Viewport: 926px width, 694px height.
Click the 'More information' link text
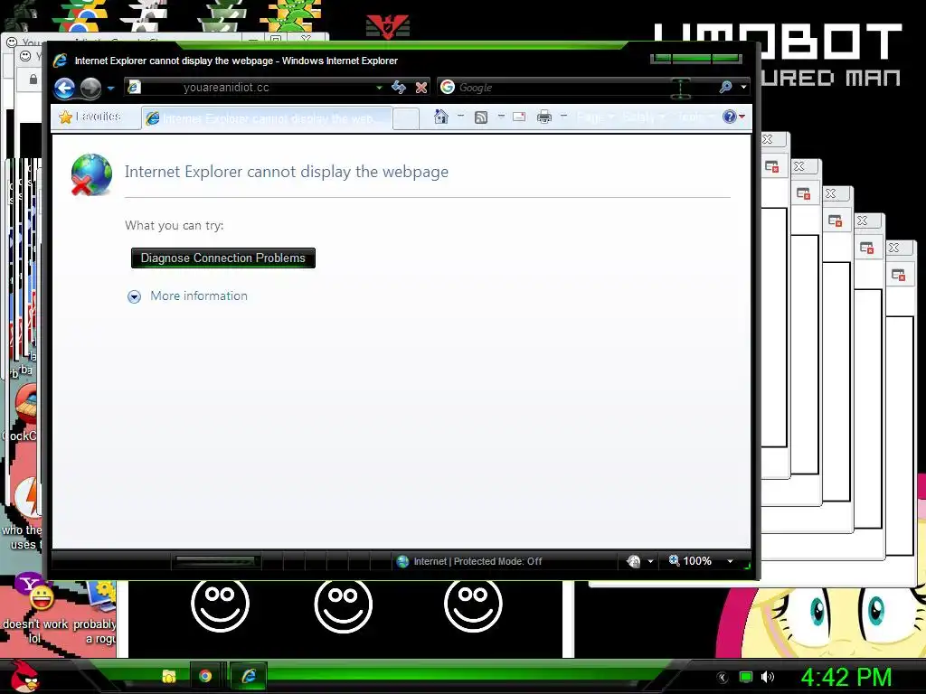[x=198, y=295]
